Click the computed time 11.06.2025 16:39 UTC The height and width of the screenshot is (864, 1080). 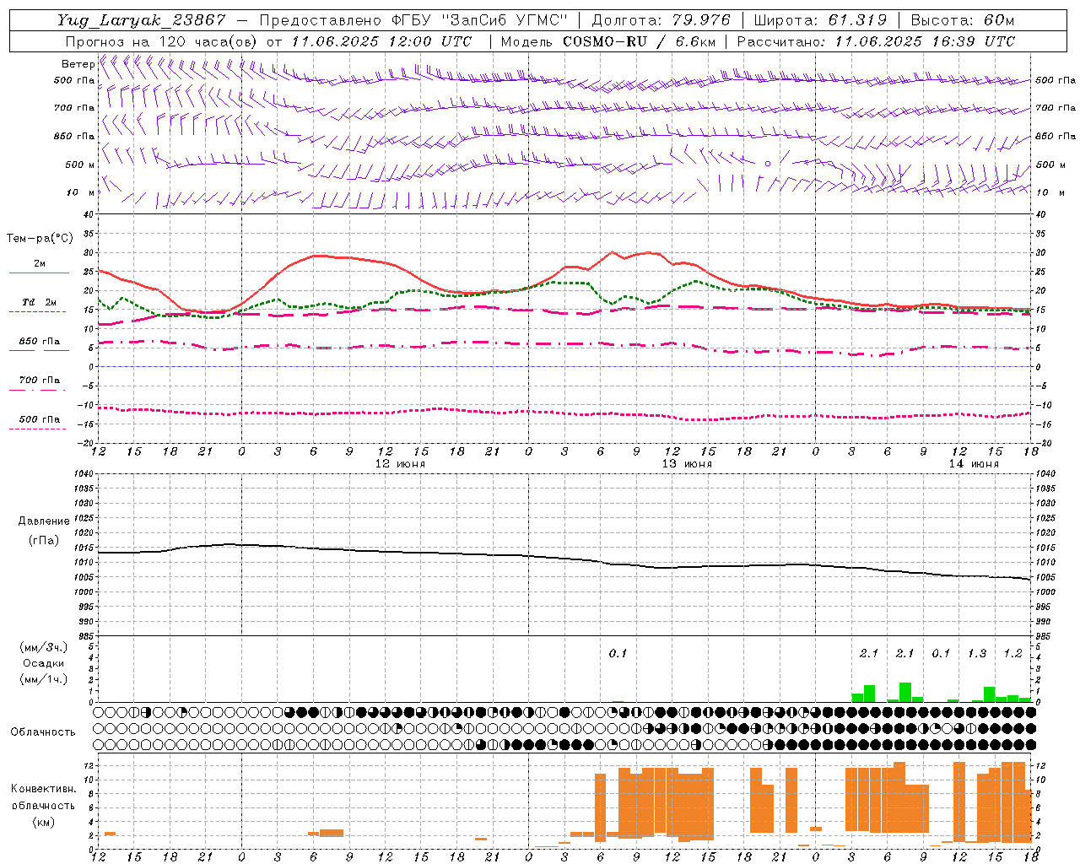click(x=925, y=41)
